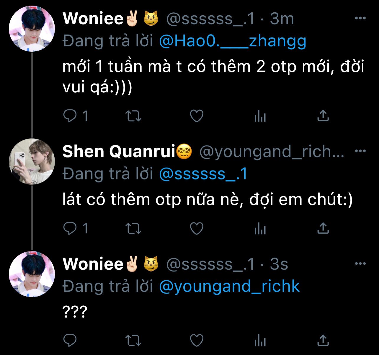Share the ??? tweet
Viewport: 379px width, 355px height.
[323, 340]
